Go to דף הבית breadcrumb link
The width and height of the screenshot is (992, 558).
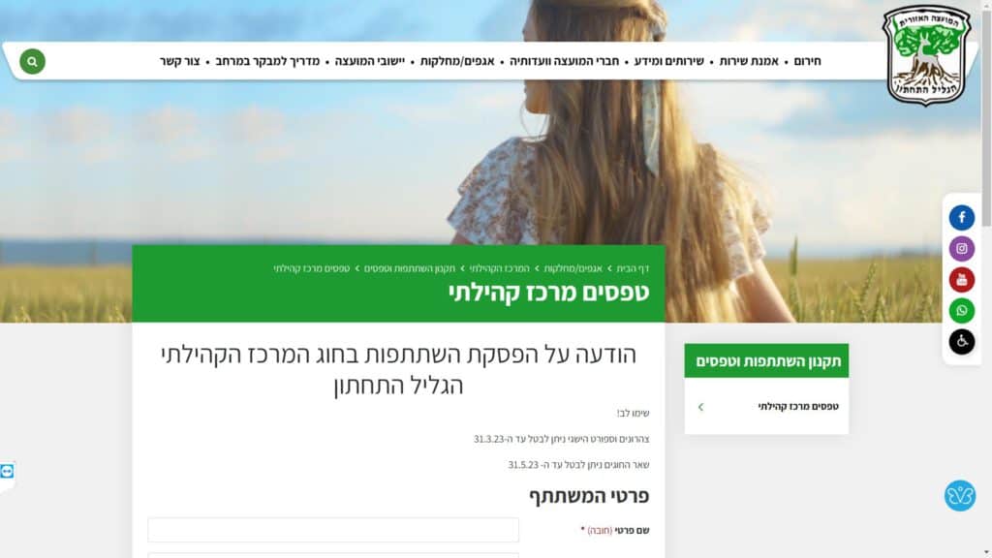click(x=633, y=268)
